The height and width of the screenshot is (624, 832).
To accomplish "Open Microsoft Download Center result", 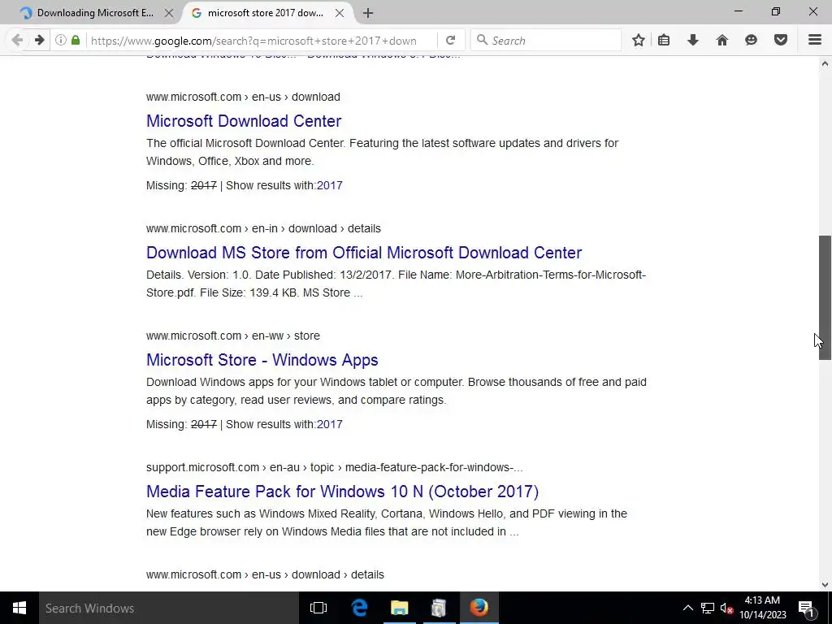I will coord(244,121).
